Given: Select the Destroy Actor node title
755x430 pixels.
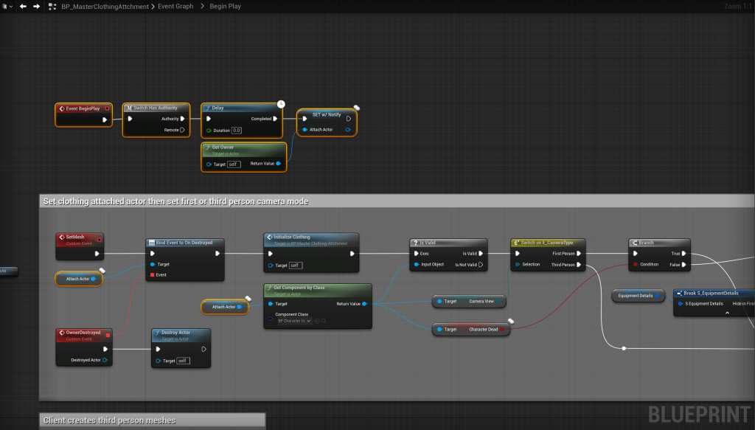Looking at the screenshot, I should pyautogui.click(x=175, y=333).
